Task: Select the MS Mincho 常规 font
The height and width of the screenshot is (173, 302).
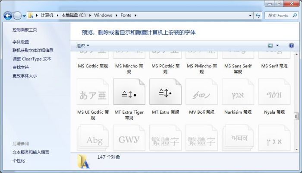Action: [x=129, y=69]
